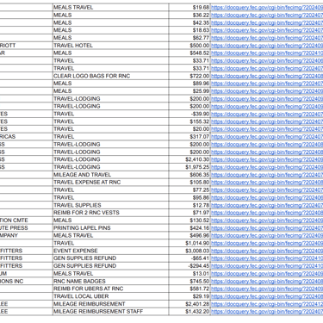The width and height of the screenshot is (323, 323).
Task: Open the FEC link in the $496.96 row
Action: pos(267,236)
